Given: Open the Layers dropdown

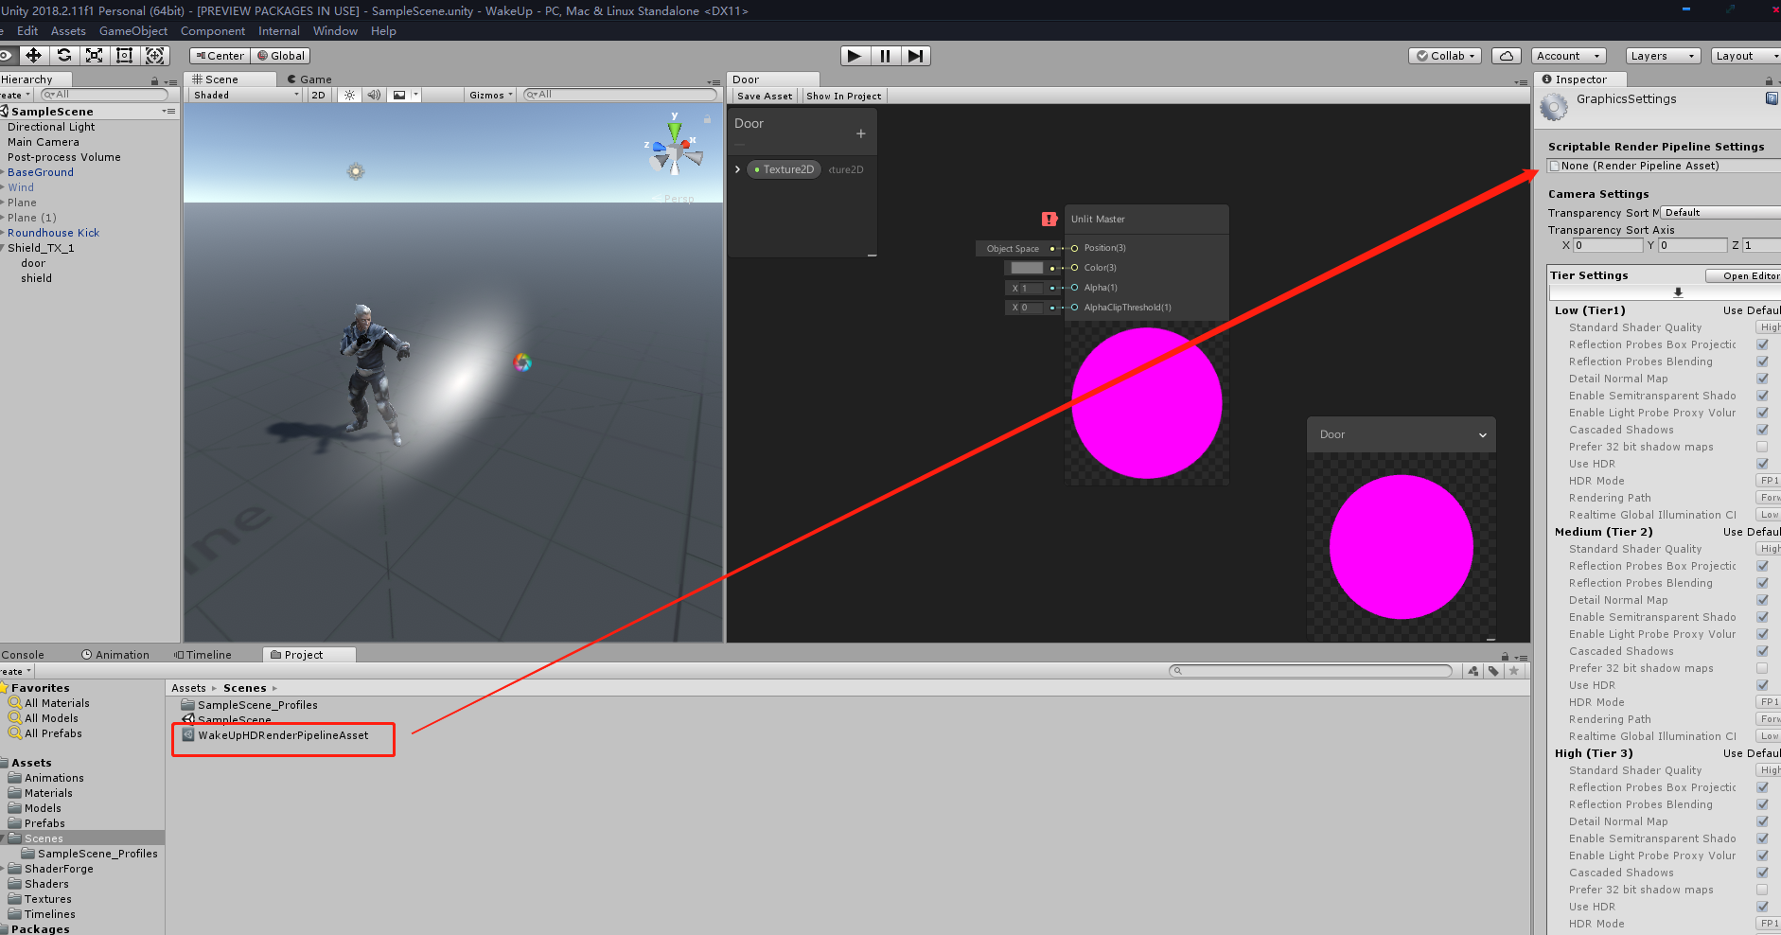Looking at the screenshot, I should click(x=1663, y=56).
